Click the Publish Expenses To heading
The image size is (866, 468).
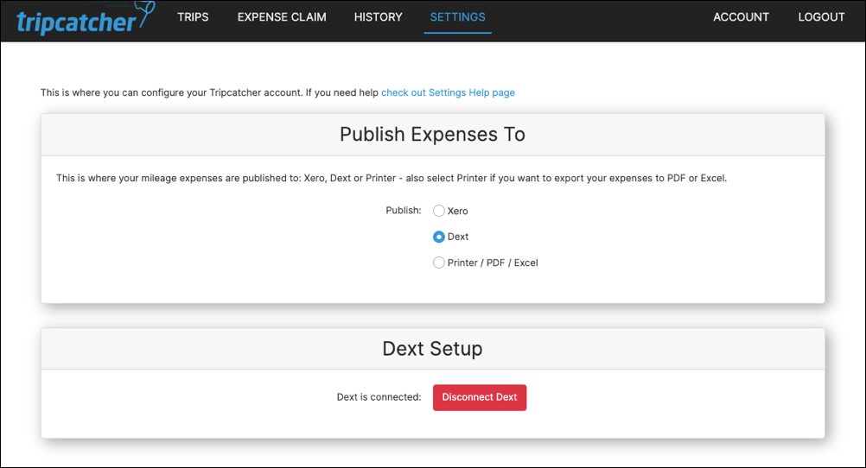(432, 135)
